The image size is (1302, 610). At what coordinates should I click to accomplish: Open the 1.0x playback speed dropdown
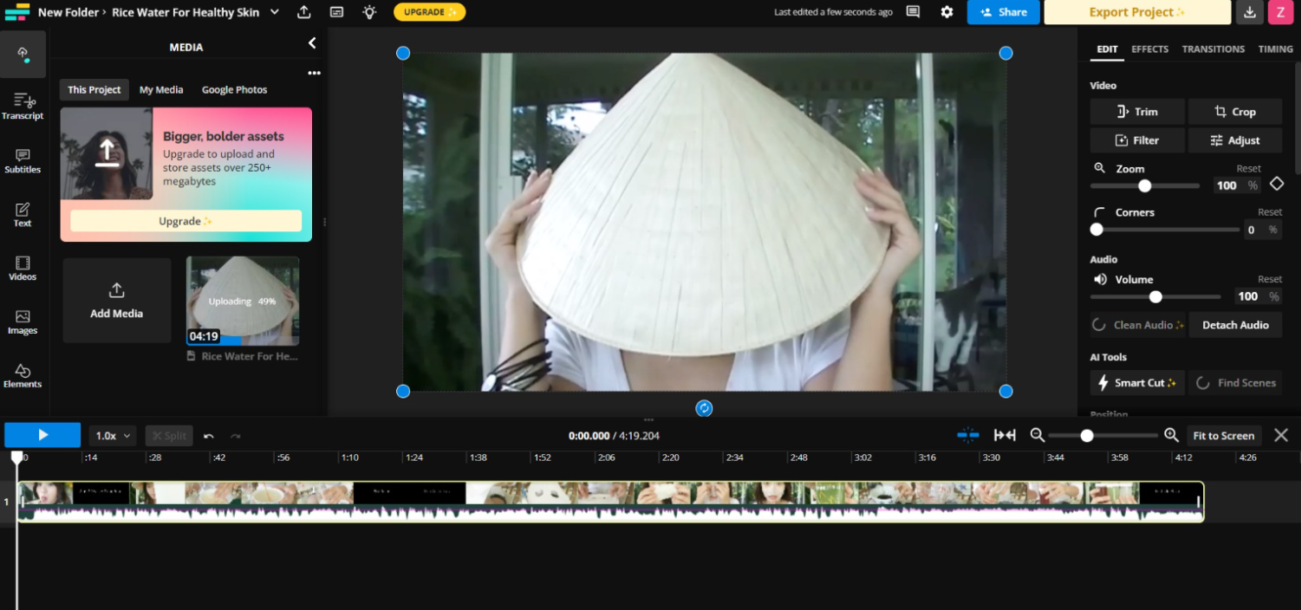(113, 436)
